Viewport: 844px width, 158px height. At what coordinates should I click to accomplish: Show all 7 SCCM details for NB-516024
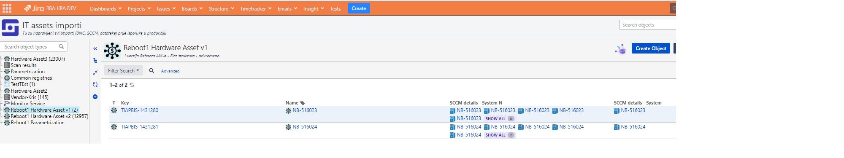click(500, 135)
